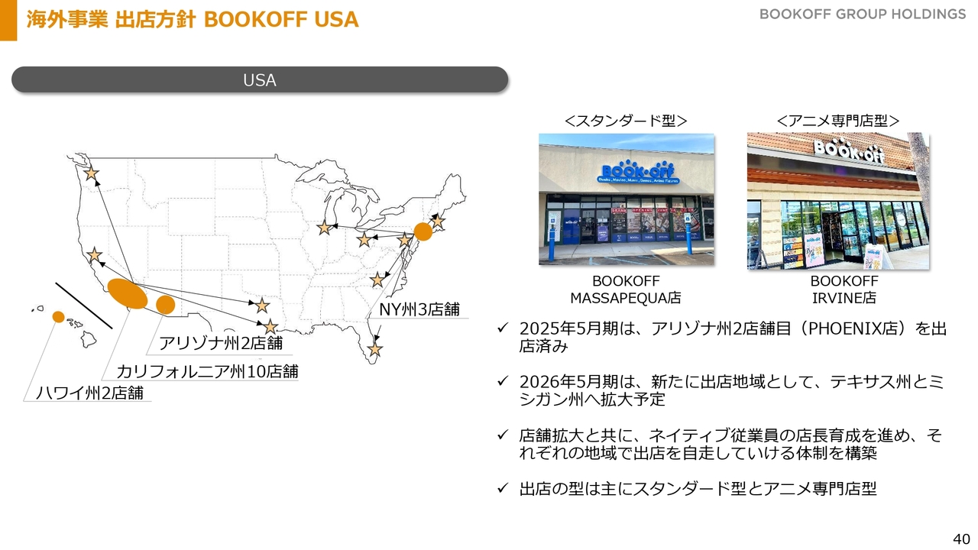Click the small orange dot over Hawaii

click(x=58, y=316)
